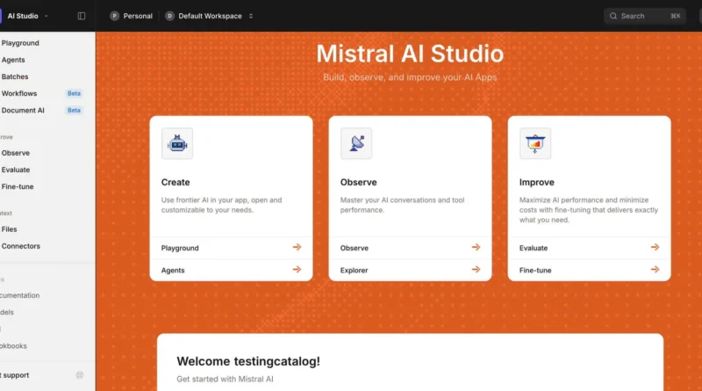Click the arrow beside Agents in Create card
This screenshot has height=391, width=702.
coord(297,270)
